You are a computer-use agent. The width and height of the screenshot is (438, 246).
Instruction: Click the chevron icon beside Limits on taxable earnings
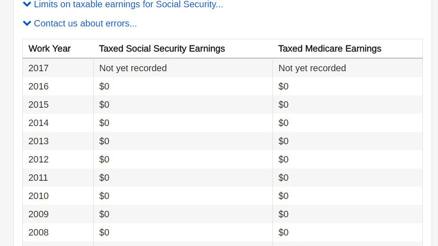pos(27,5)
